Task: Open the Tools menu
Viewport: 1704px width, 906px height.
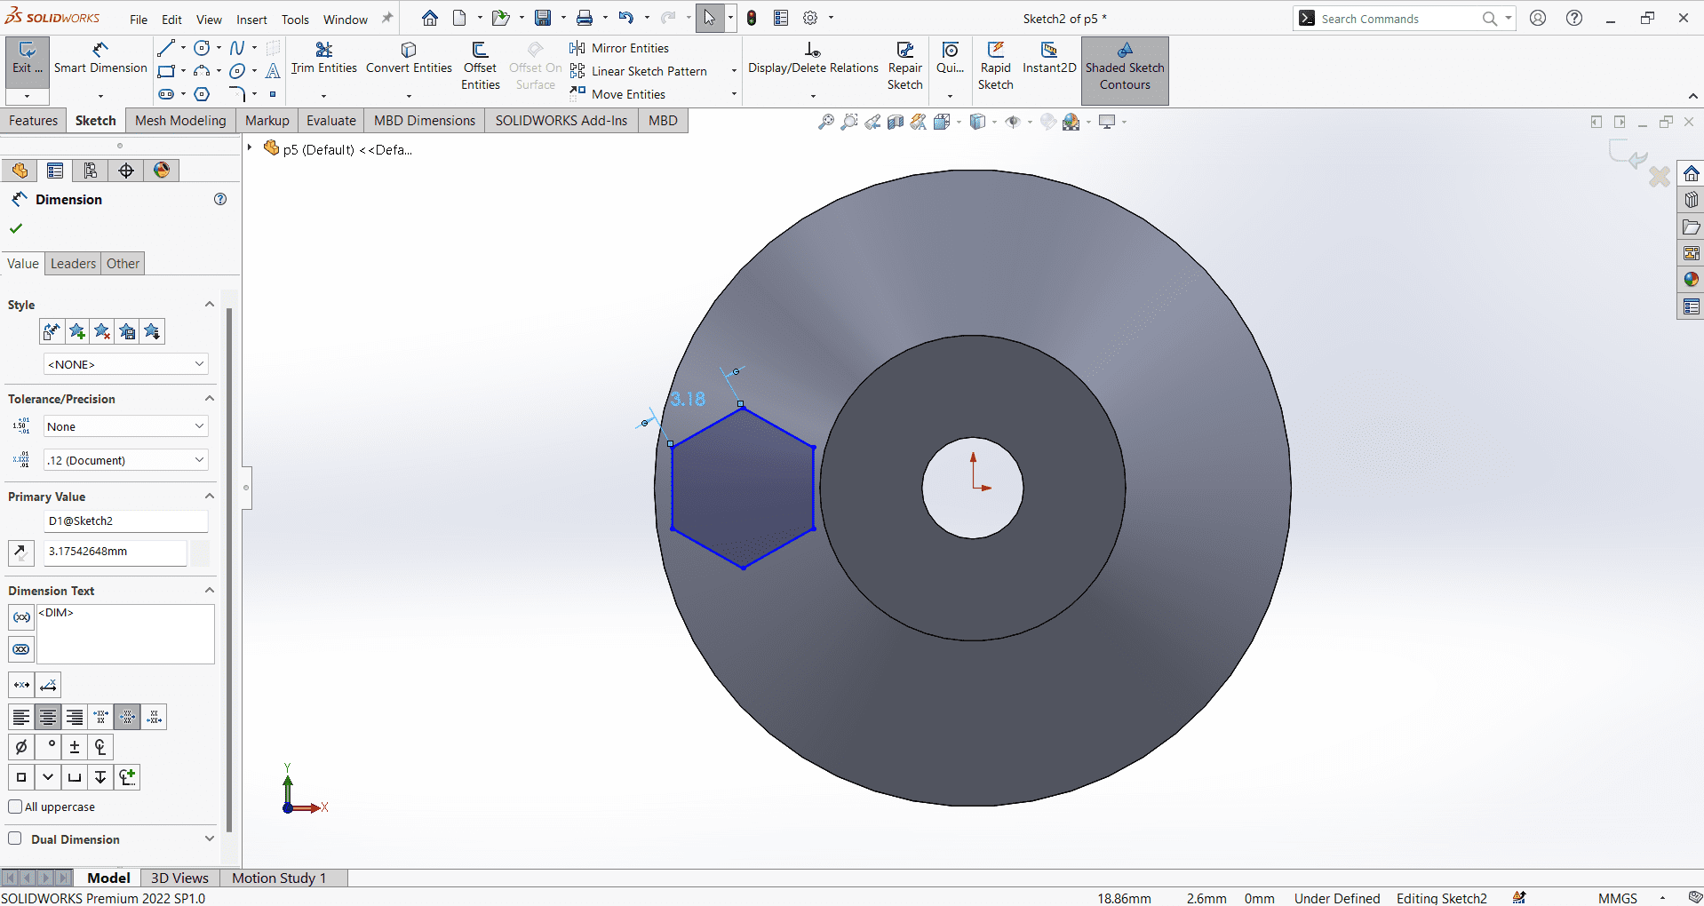Action: [295, 20]
